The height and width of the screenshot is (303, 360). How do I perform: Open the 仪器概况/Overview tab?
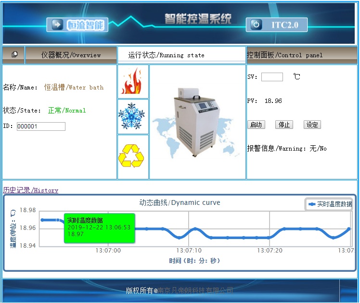click(71, 55)
